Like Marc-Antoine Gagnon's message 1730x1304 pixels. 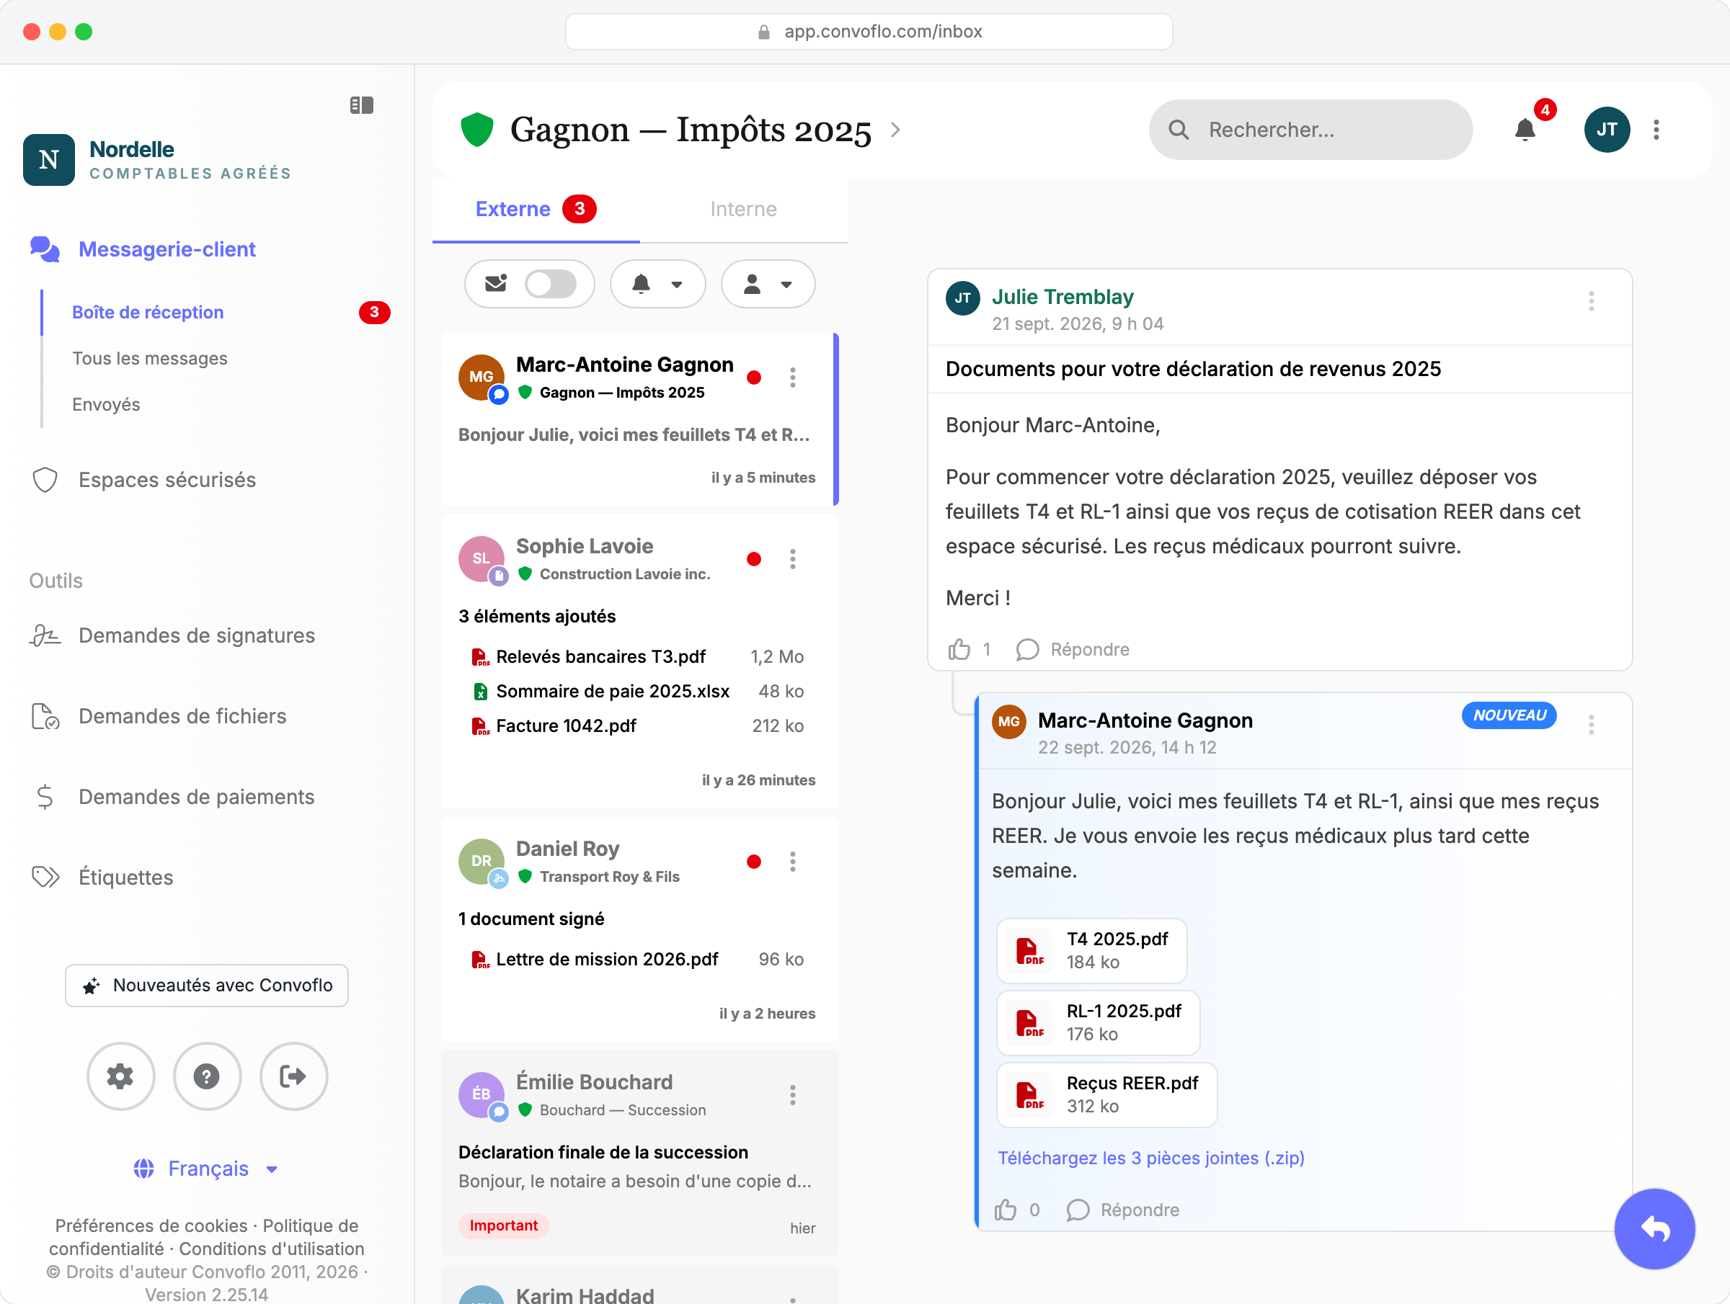(x=1006, y=1210)
